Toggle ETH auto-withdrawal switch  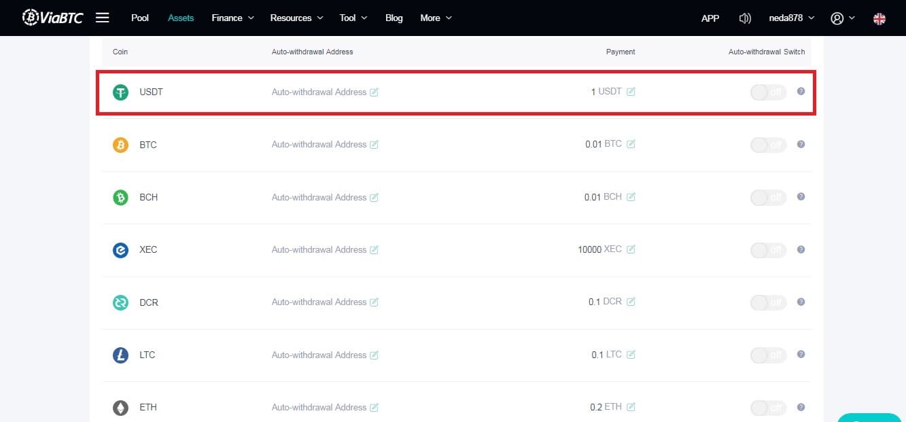coord(768,408)
